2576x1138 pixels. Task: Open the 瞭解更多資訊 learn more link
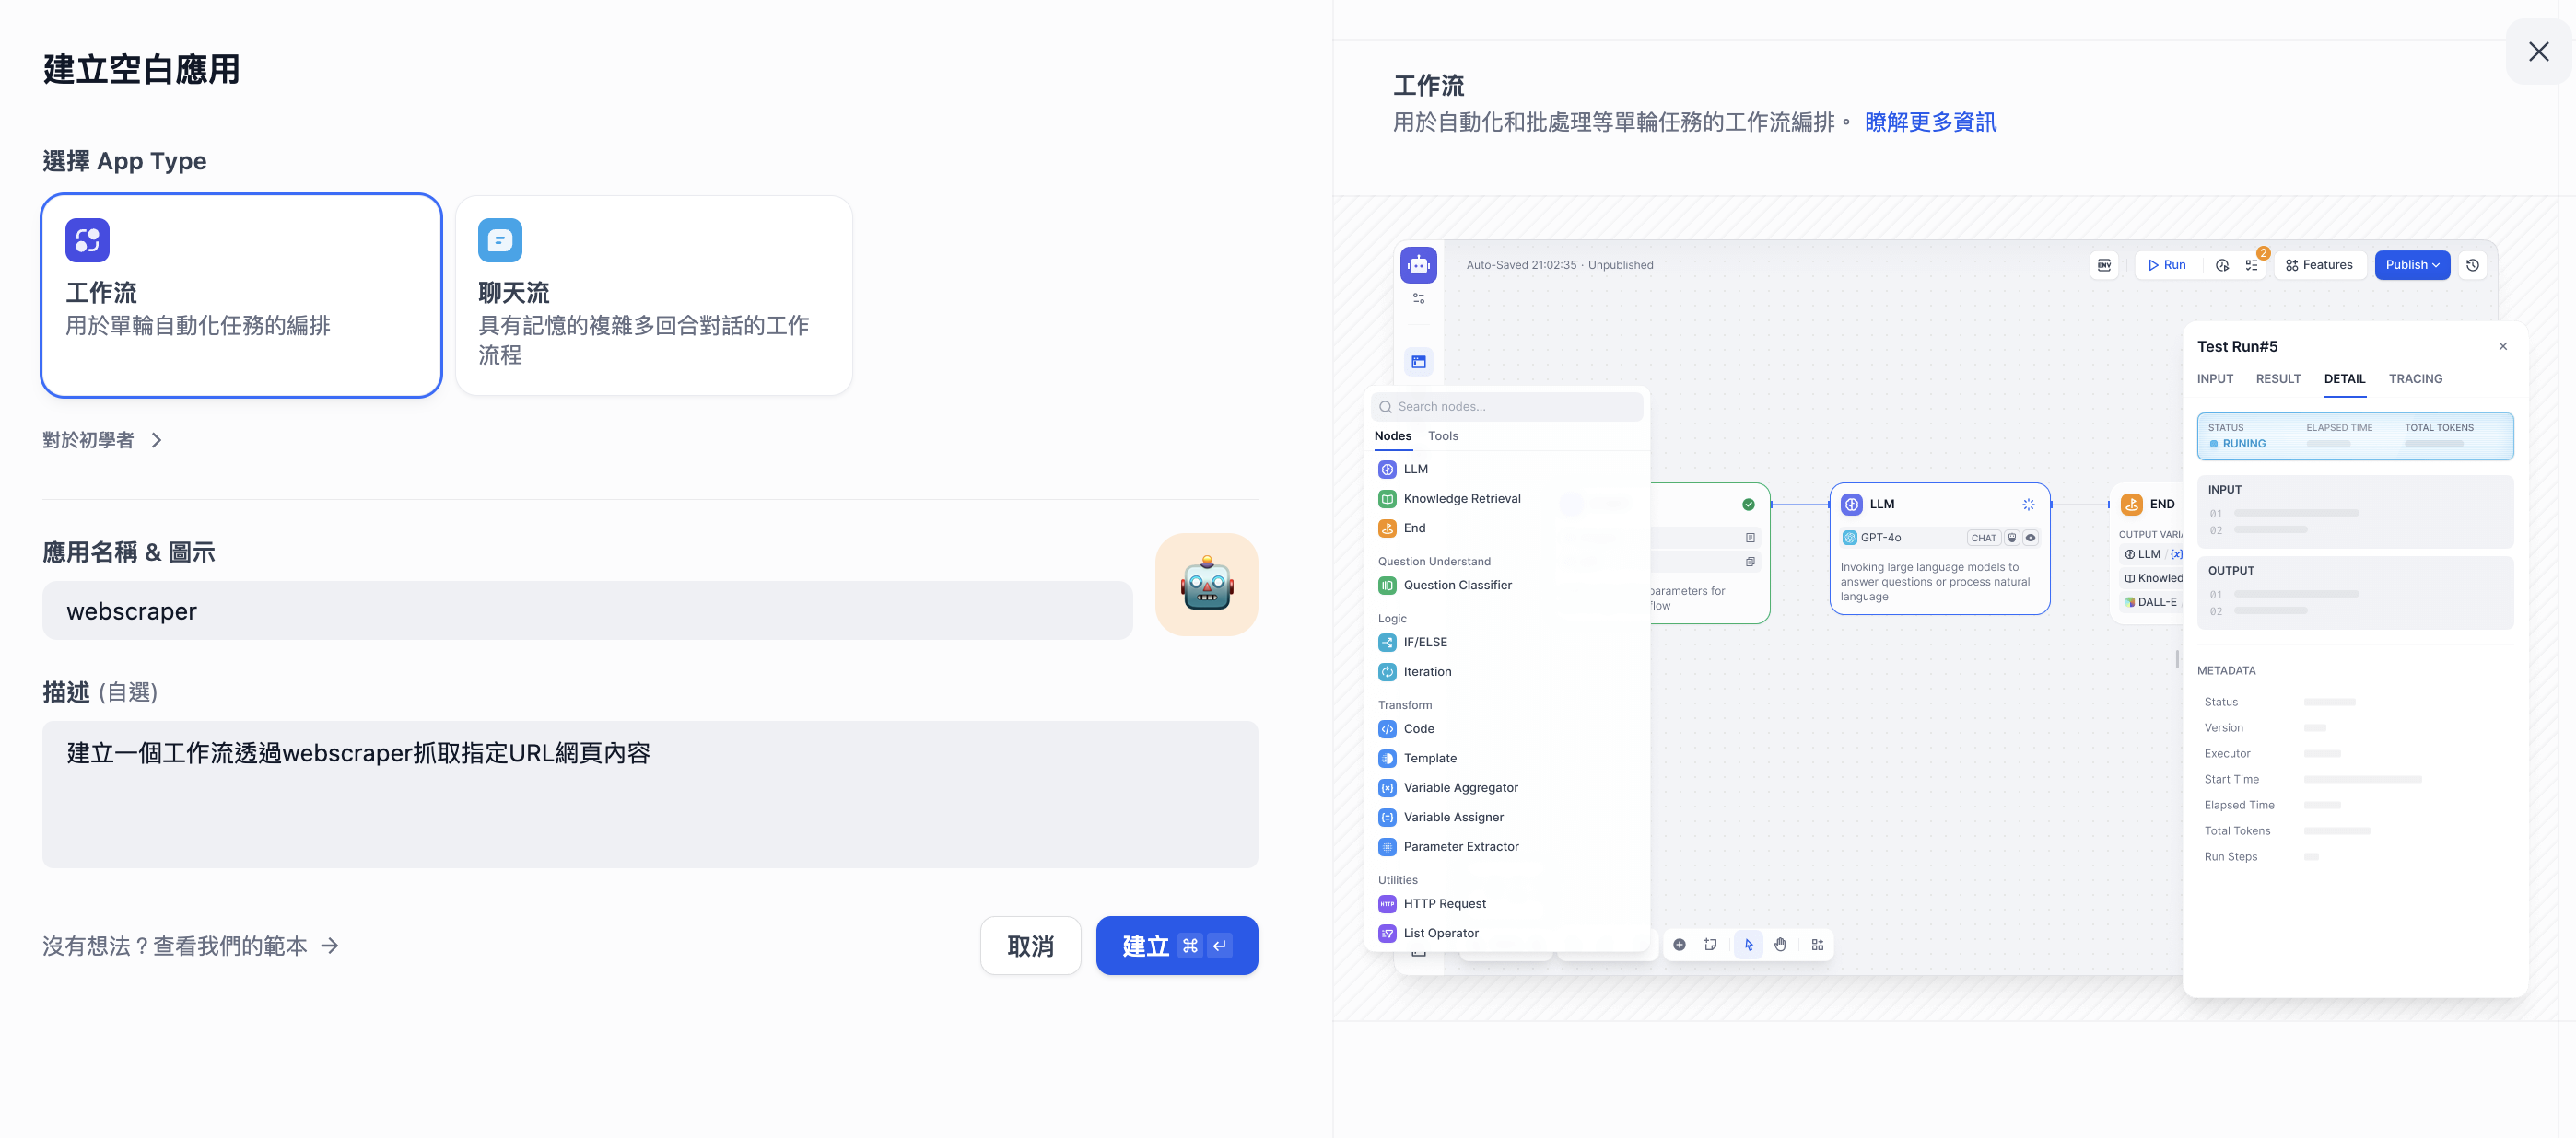tap(1929, 122)
